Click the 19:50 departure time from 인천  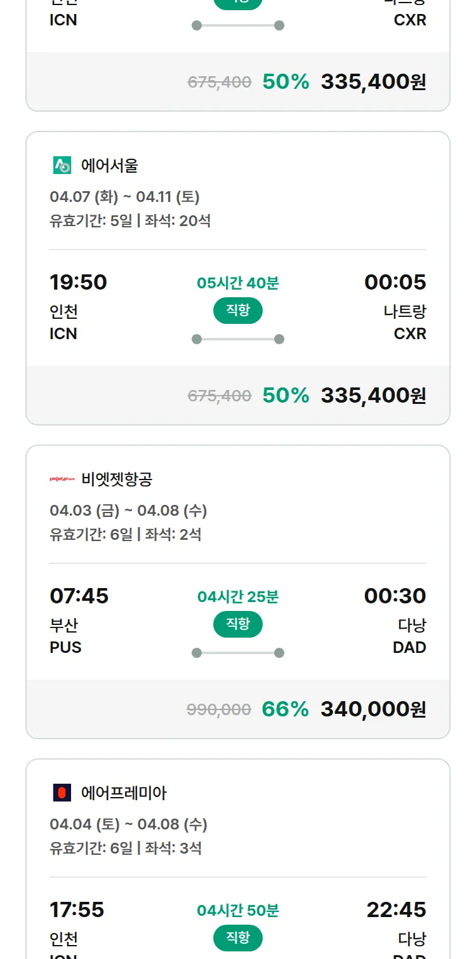[x=78, y=282]
